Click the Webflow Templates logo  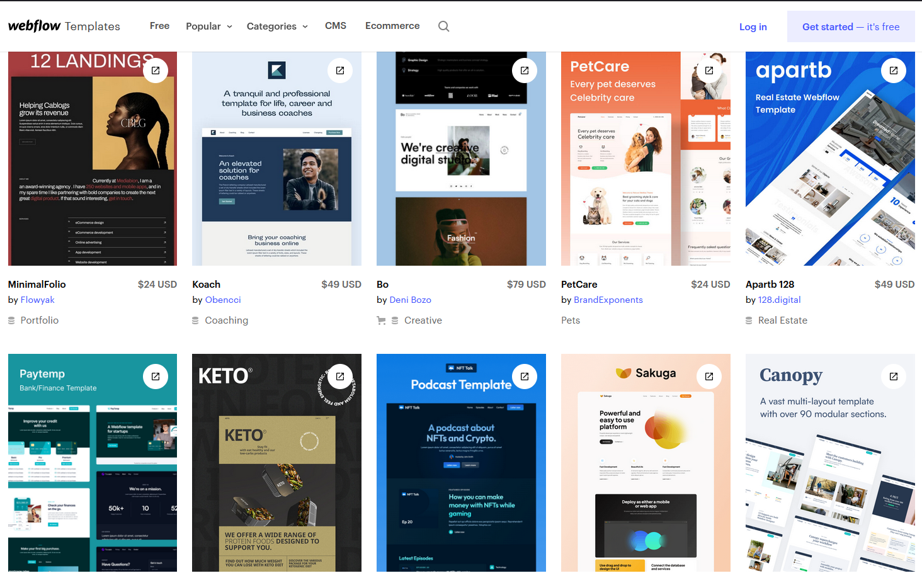point(64,26)
